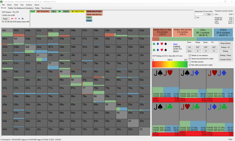Select the A5s cell in the hand matrix
This screenshot has height=141, width=235.
point(110,32)
